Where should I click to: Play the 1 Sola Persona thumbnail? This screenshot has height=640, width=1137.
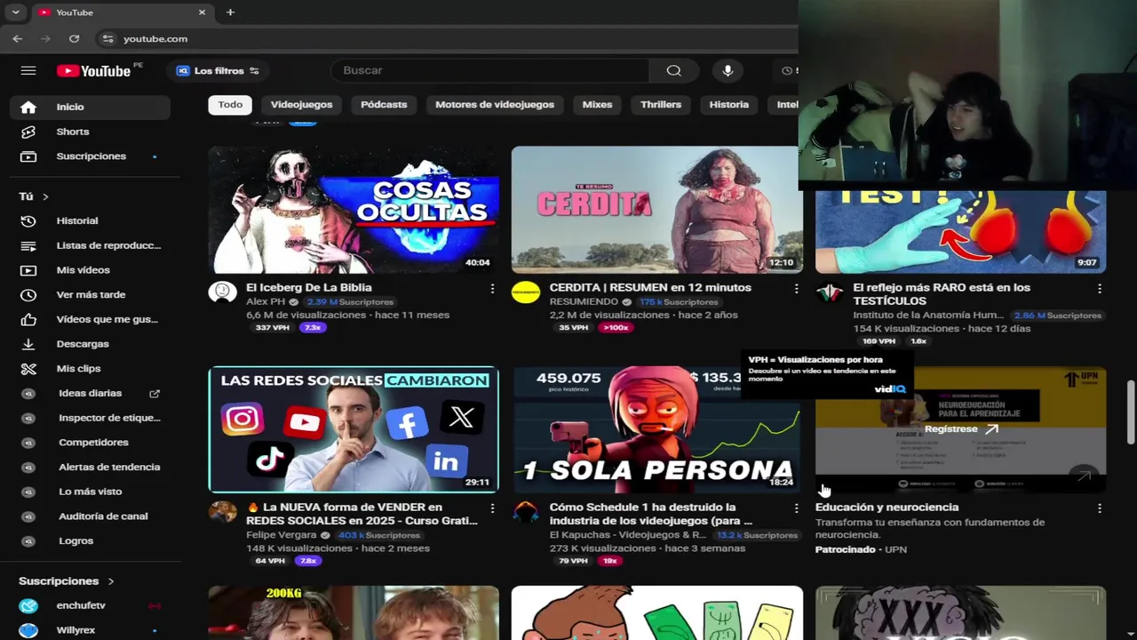click(x=656, y=429)
